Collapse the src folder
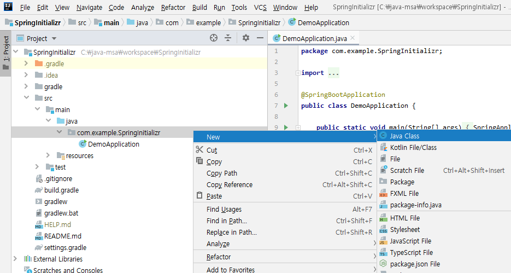Image resolution: width=511 pixels, height=273 pixels. 26,97
